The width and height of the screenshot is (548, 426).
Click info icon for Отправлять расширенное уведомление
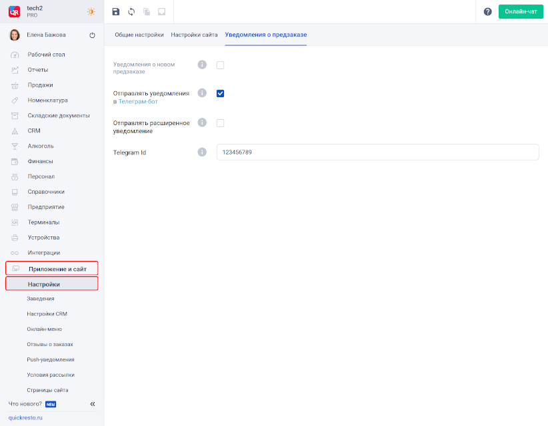pyautogui.click(x=202, y=122)
